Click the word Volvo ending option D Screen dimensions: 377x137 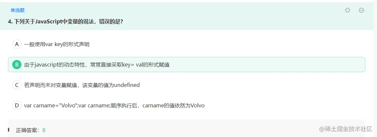tap(197, 105)
